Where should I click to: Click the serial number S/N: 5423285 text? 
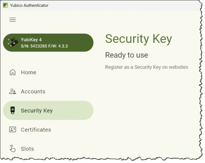[34, 46]
